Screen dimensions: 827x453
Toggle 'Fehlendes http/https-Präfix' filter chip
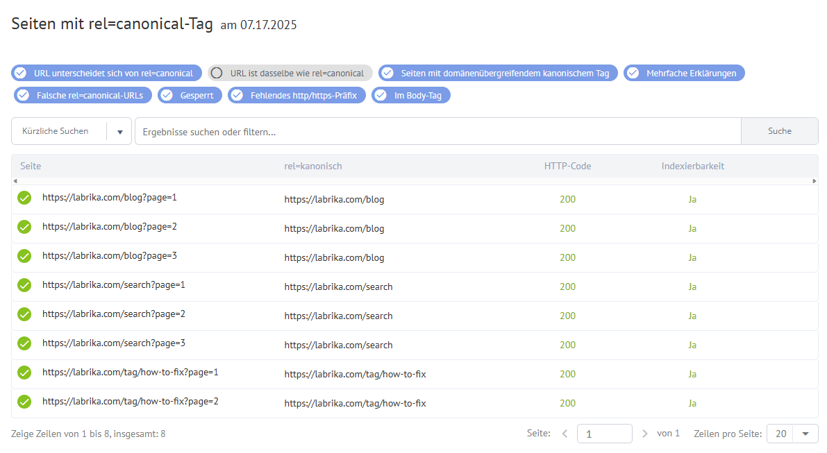[x=297, y=95]
